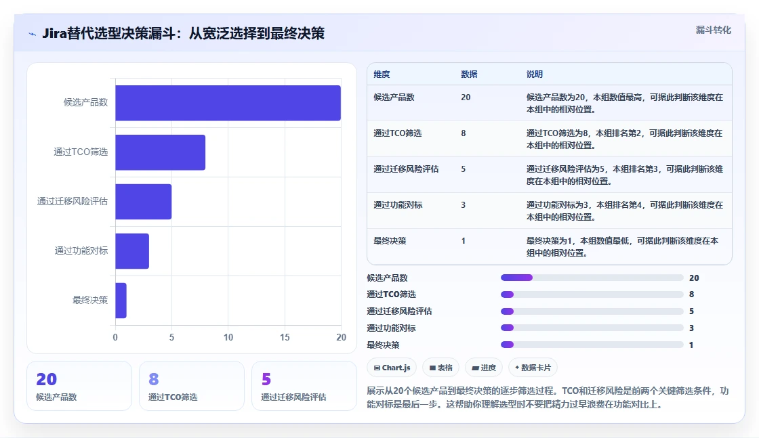Click the funnel icon beside the Jira title
Screen dimensions: 759x438
33,34
